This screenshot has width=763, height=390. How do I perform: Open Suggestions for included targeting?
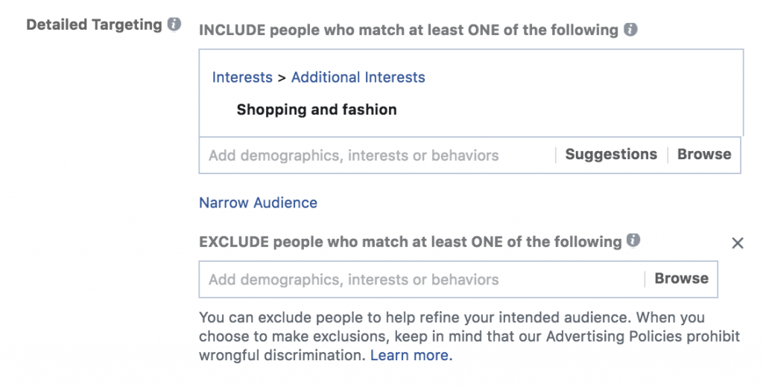tap(611, 155)
